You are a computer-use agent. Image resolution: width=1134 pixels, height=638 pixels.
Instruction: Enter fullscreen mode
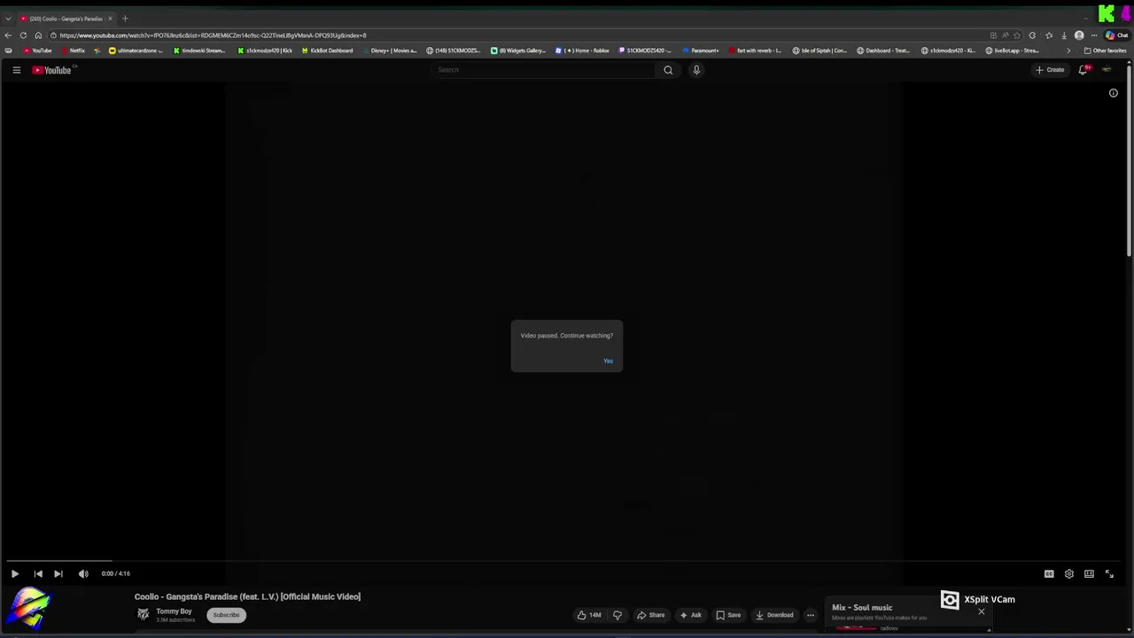click(x=1109, y=573)
